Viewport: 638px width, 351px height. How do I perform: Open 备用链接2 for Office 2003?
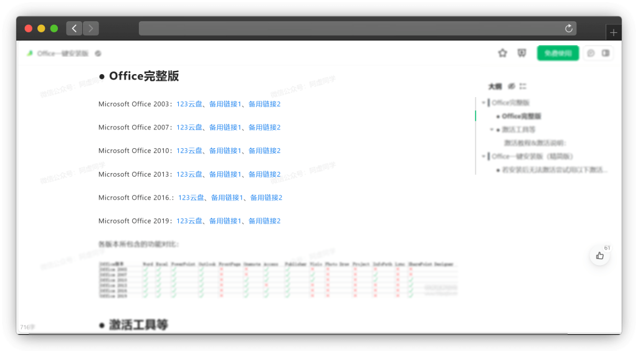click(264, 104)
